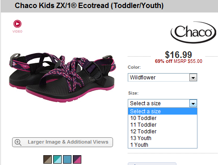Click the VIDEO label link

click(x=17, y=32)
